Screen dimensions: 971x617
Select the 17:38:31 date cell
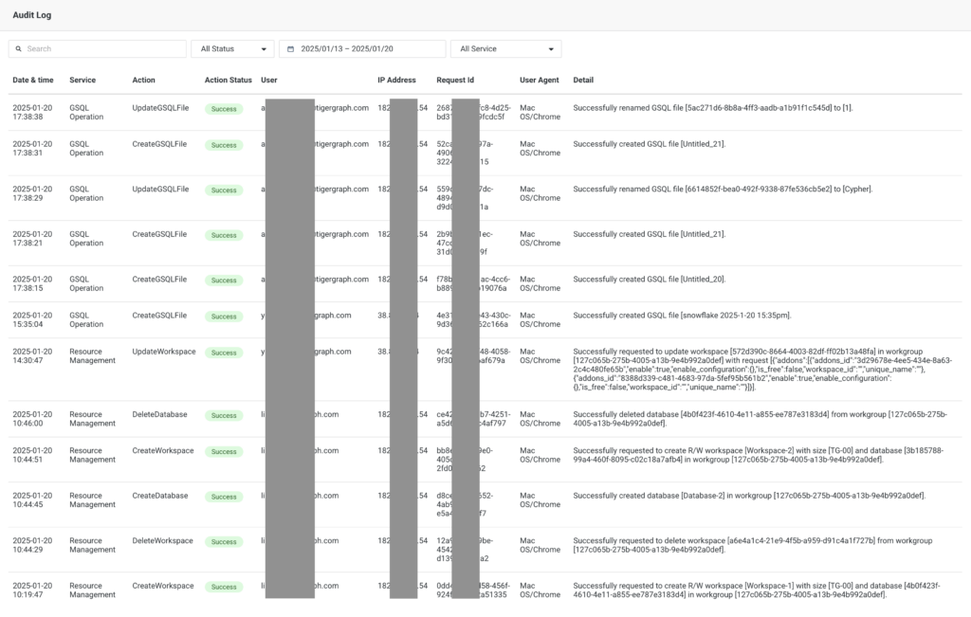click(x=32, y=149)
